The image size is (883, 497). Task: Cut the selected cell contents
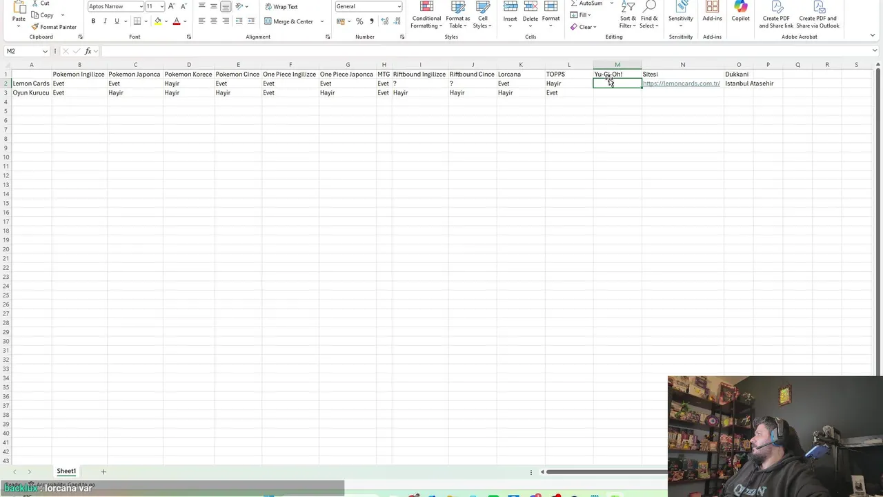(41, 3)
